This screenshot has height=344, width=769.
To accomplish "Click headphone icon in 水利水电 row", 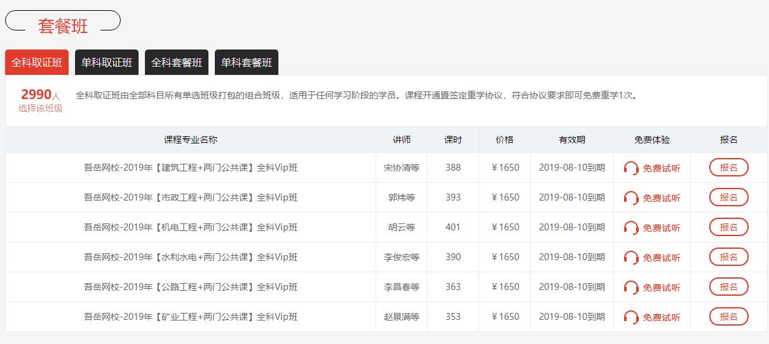I will click(x=631, y=258).
